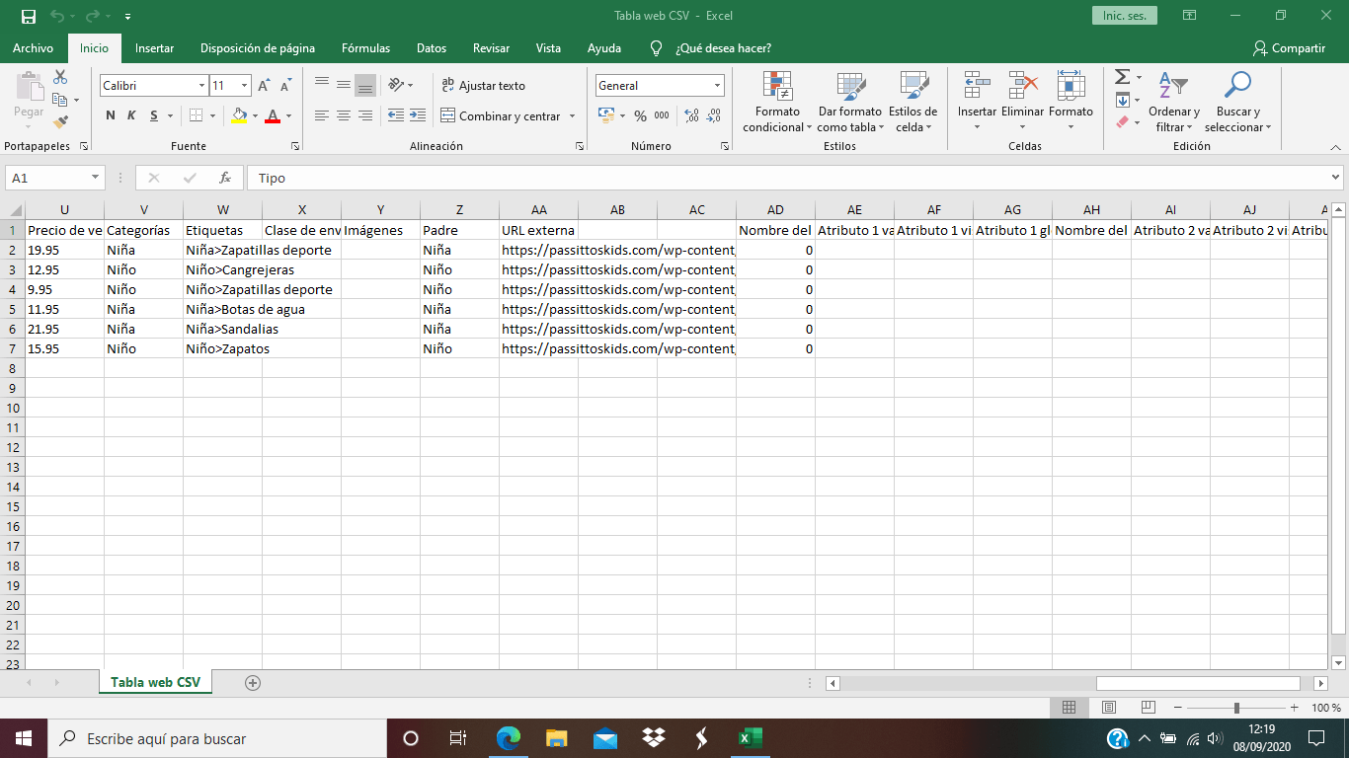Decrease the indent
This screenshot has width=1349, height=758.
[396, 115]
